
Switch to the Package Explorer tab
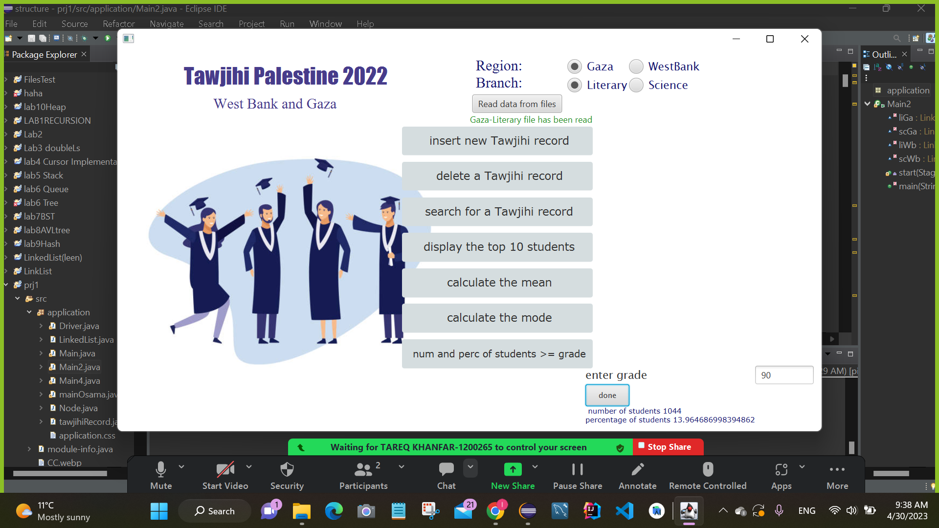[x=44, y=54]
